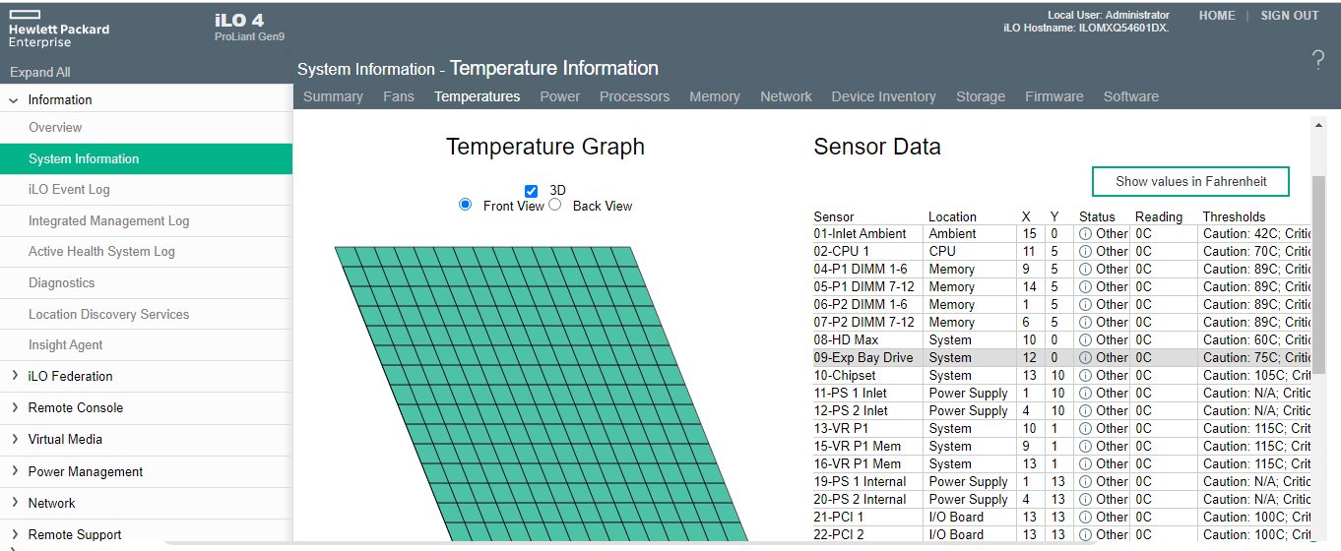Viewport: 1341px width, 551px height.
Task: Collapse the Information section chevron
Action: point(14,100)
